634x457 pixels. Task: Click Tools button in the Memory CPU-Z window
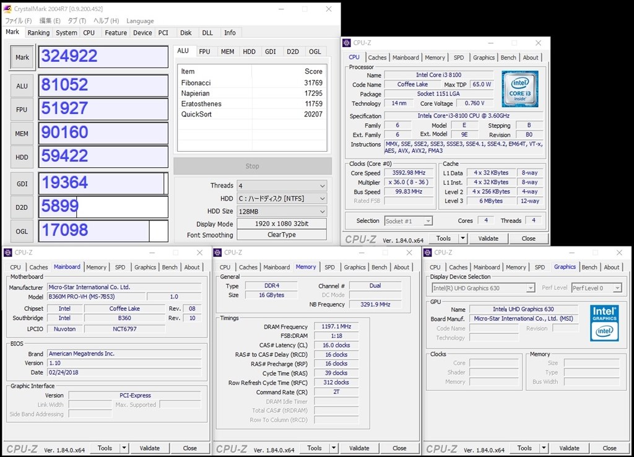click(314, 448)
